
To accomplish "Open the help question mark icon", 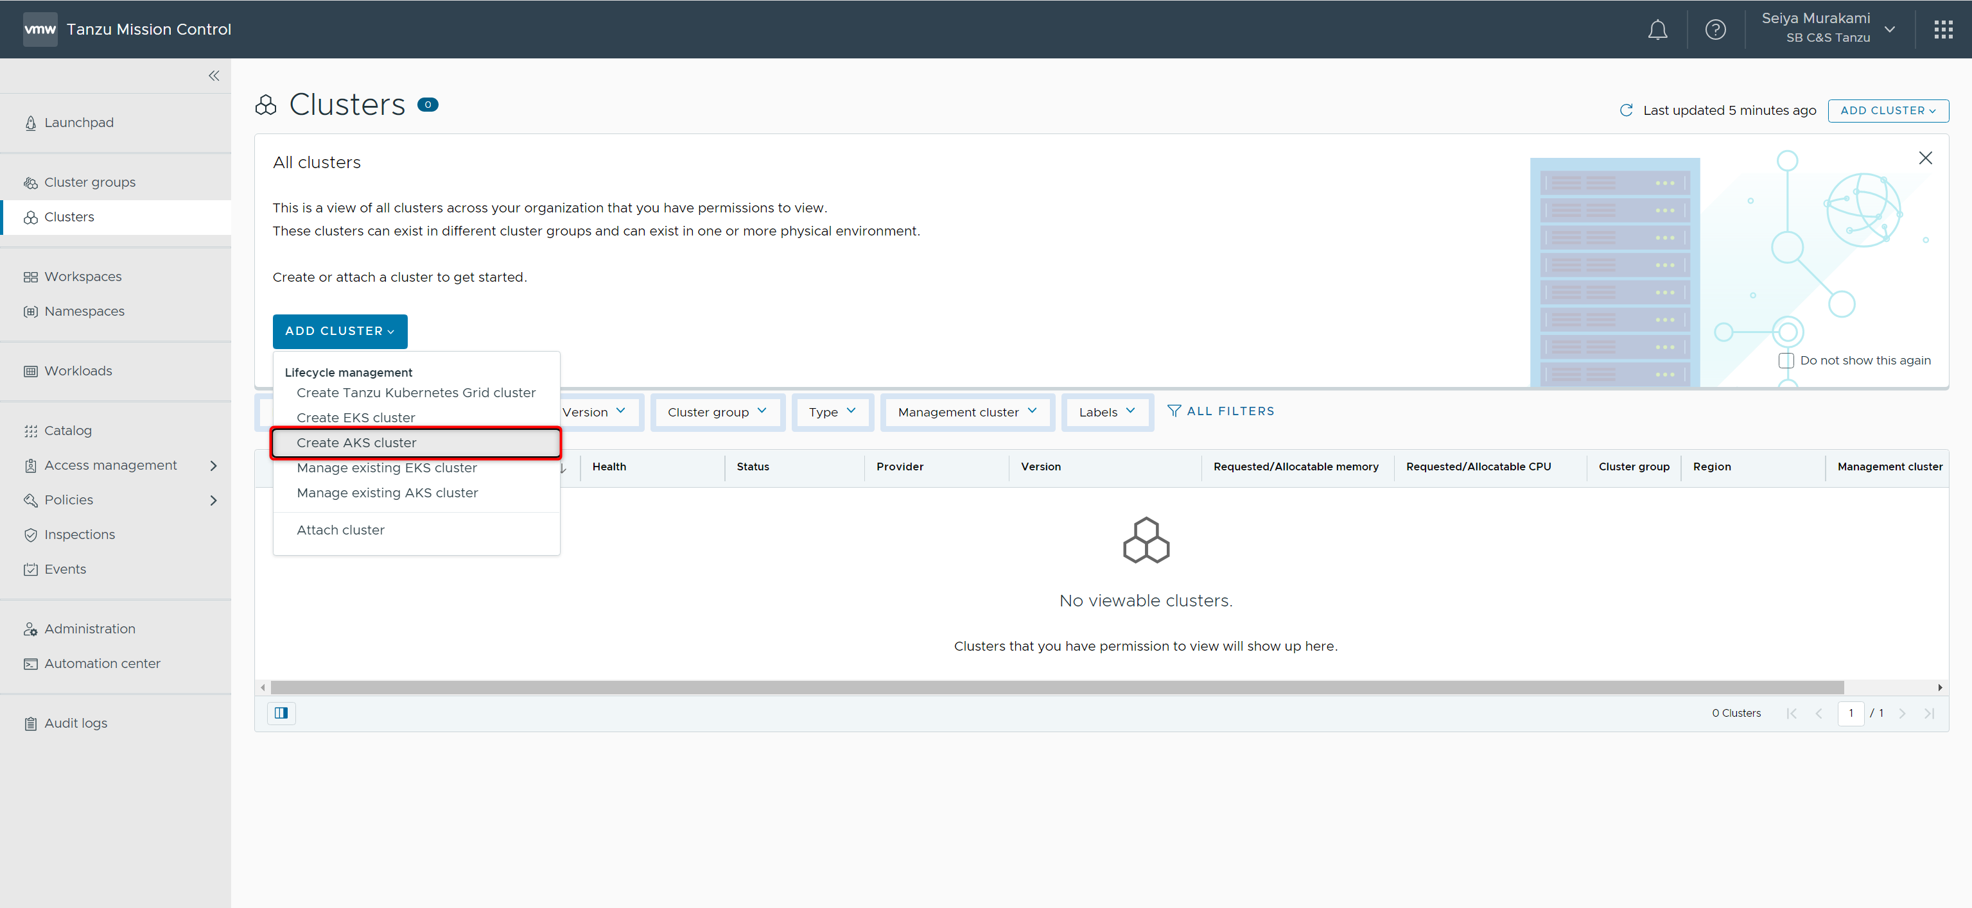I will point(1715,30).
